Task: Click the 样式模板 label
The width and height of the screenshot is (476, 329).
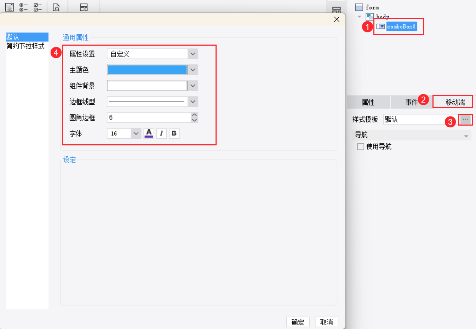Action: (x=365, y=120)
